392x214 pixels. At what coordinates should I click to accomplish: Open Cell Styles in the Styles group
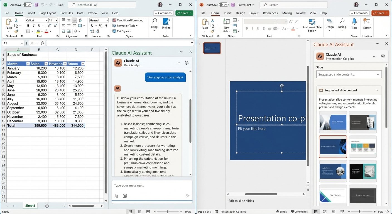tap(122, 31)
